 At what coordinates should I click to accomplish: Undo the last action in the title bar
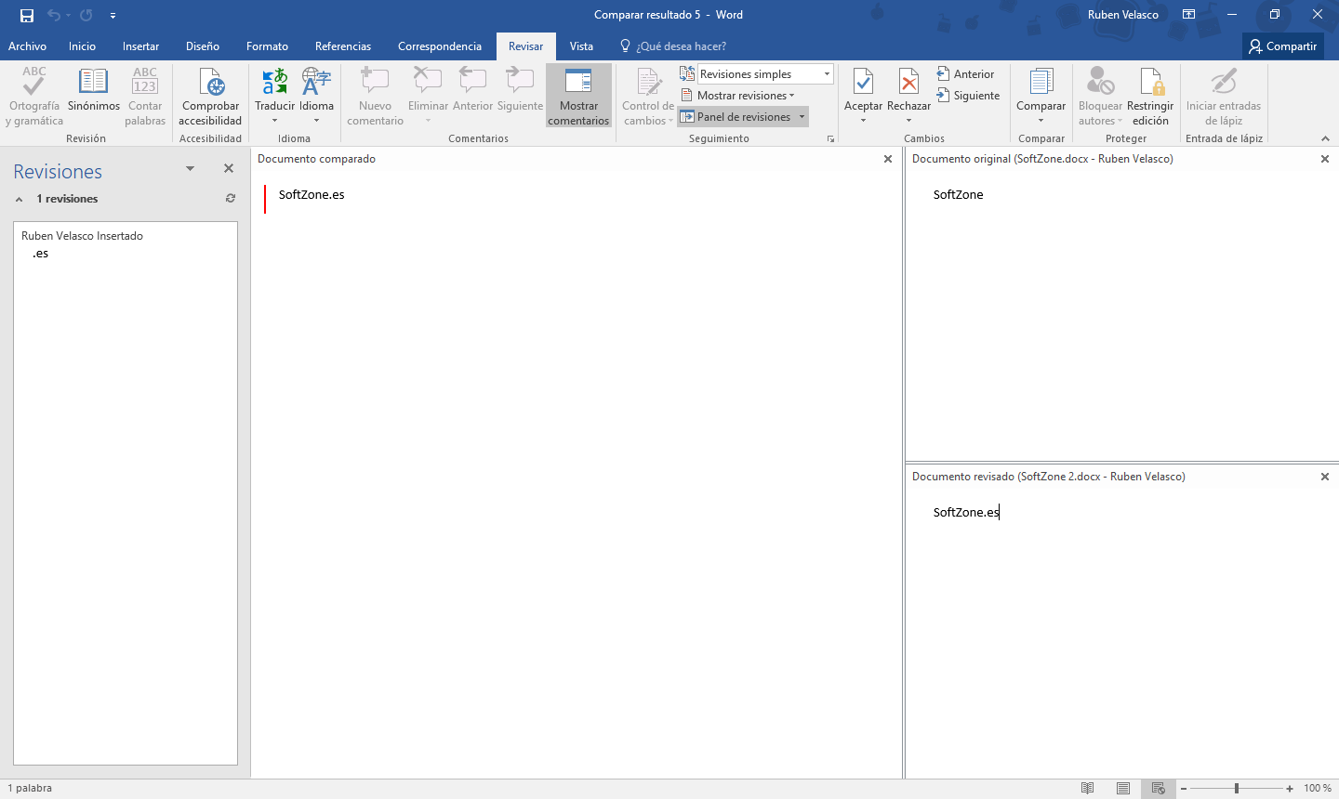click(54, 15)
